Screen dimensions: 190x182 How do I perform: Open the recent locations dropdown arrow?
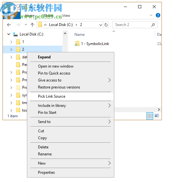click(26, 25)
